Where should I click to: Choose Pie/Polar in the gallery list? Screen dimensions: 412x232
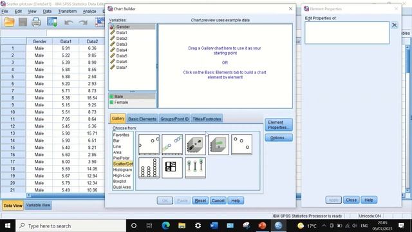tap(121, 158)
